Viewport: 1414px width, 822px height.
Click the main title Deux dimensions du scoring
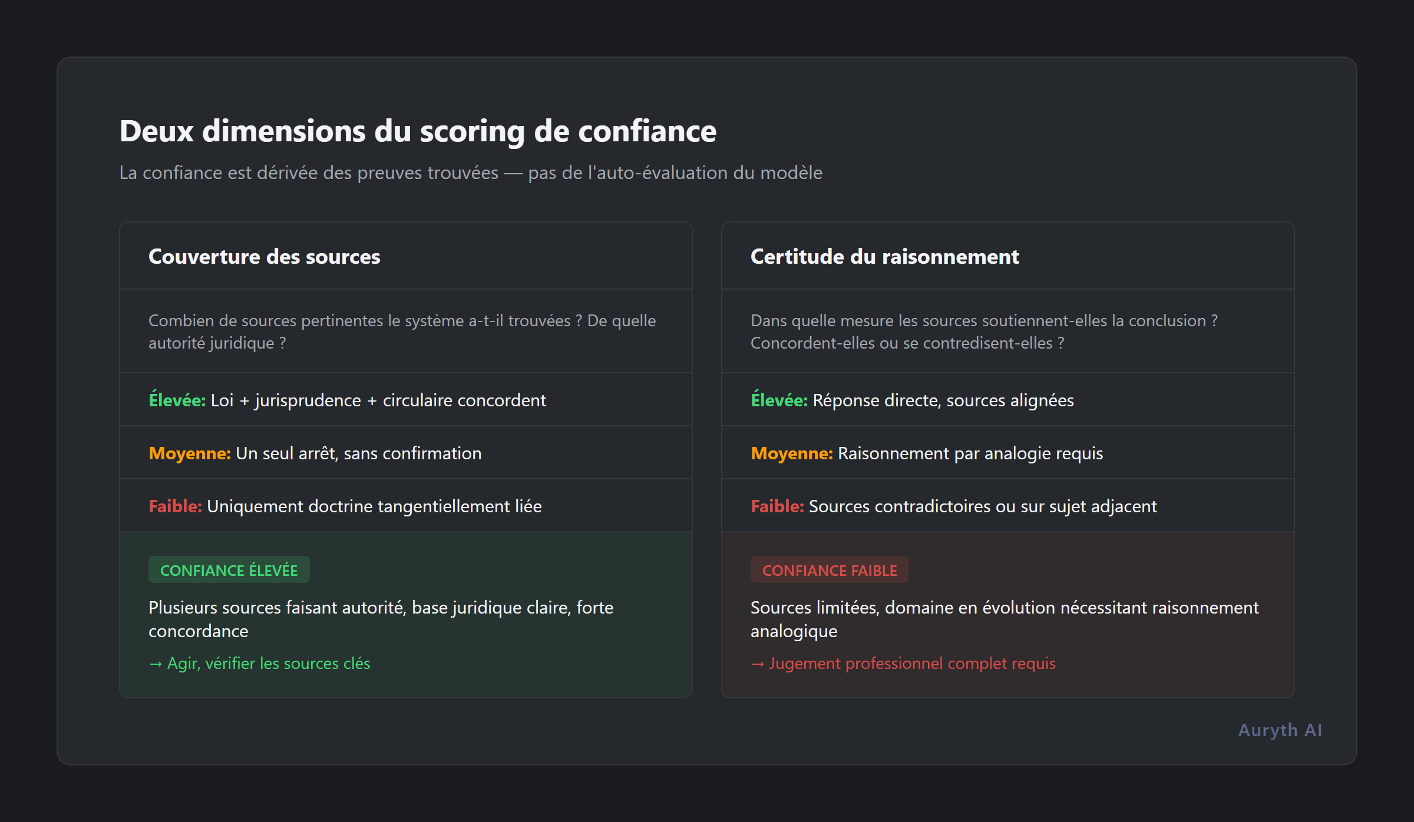[418, 131]
